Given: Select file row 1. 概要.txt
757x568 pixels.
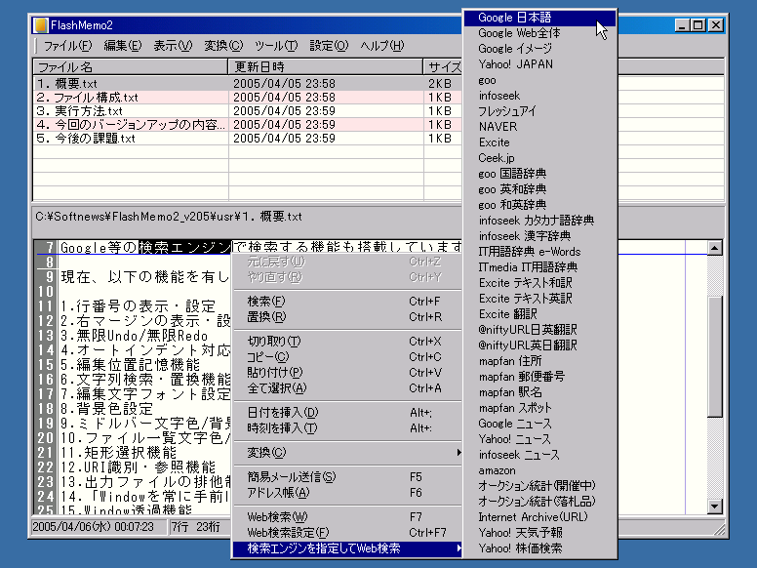Looking at the screenshot, I should [x=248, y=84].
